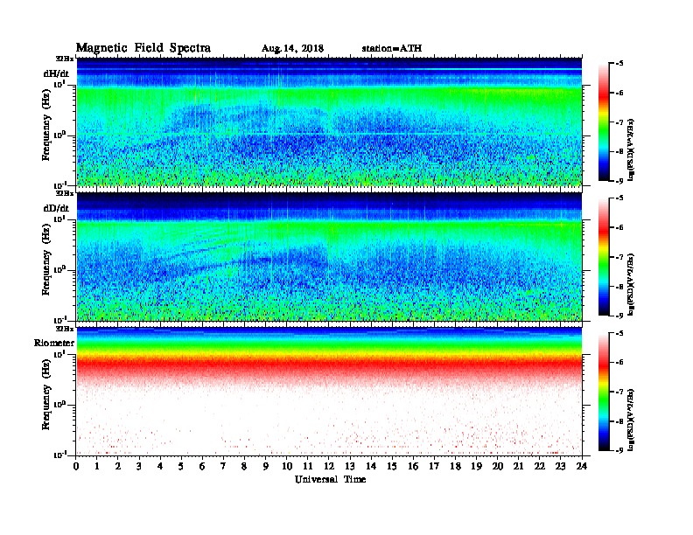Click the -5 tick on dH/dt color scale
The width and height of the screenshot is (693, 535).
point(619,63)
